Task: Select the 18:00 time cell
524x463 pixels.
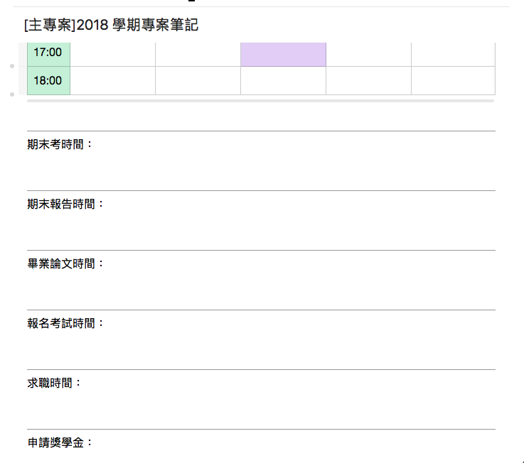Action: click(48, 80)
